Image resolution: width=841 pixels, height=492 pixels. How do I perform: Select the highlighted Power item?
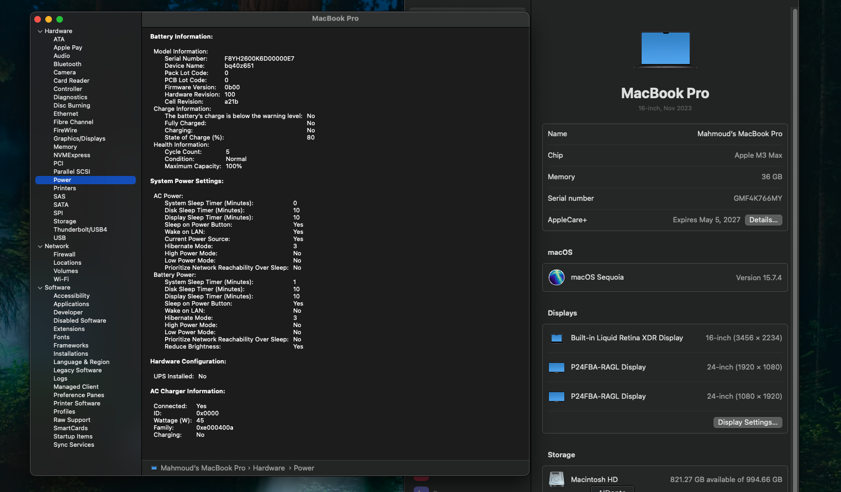pos(86,180)
